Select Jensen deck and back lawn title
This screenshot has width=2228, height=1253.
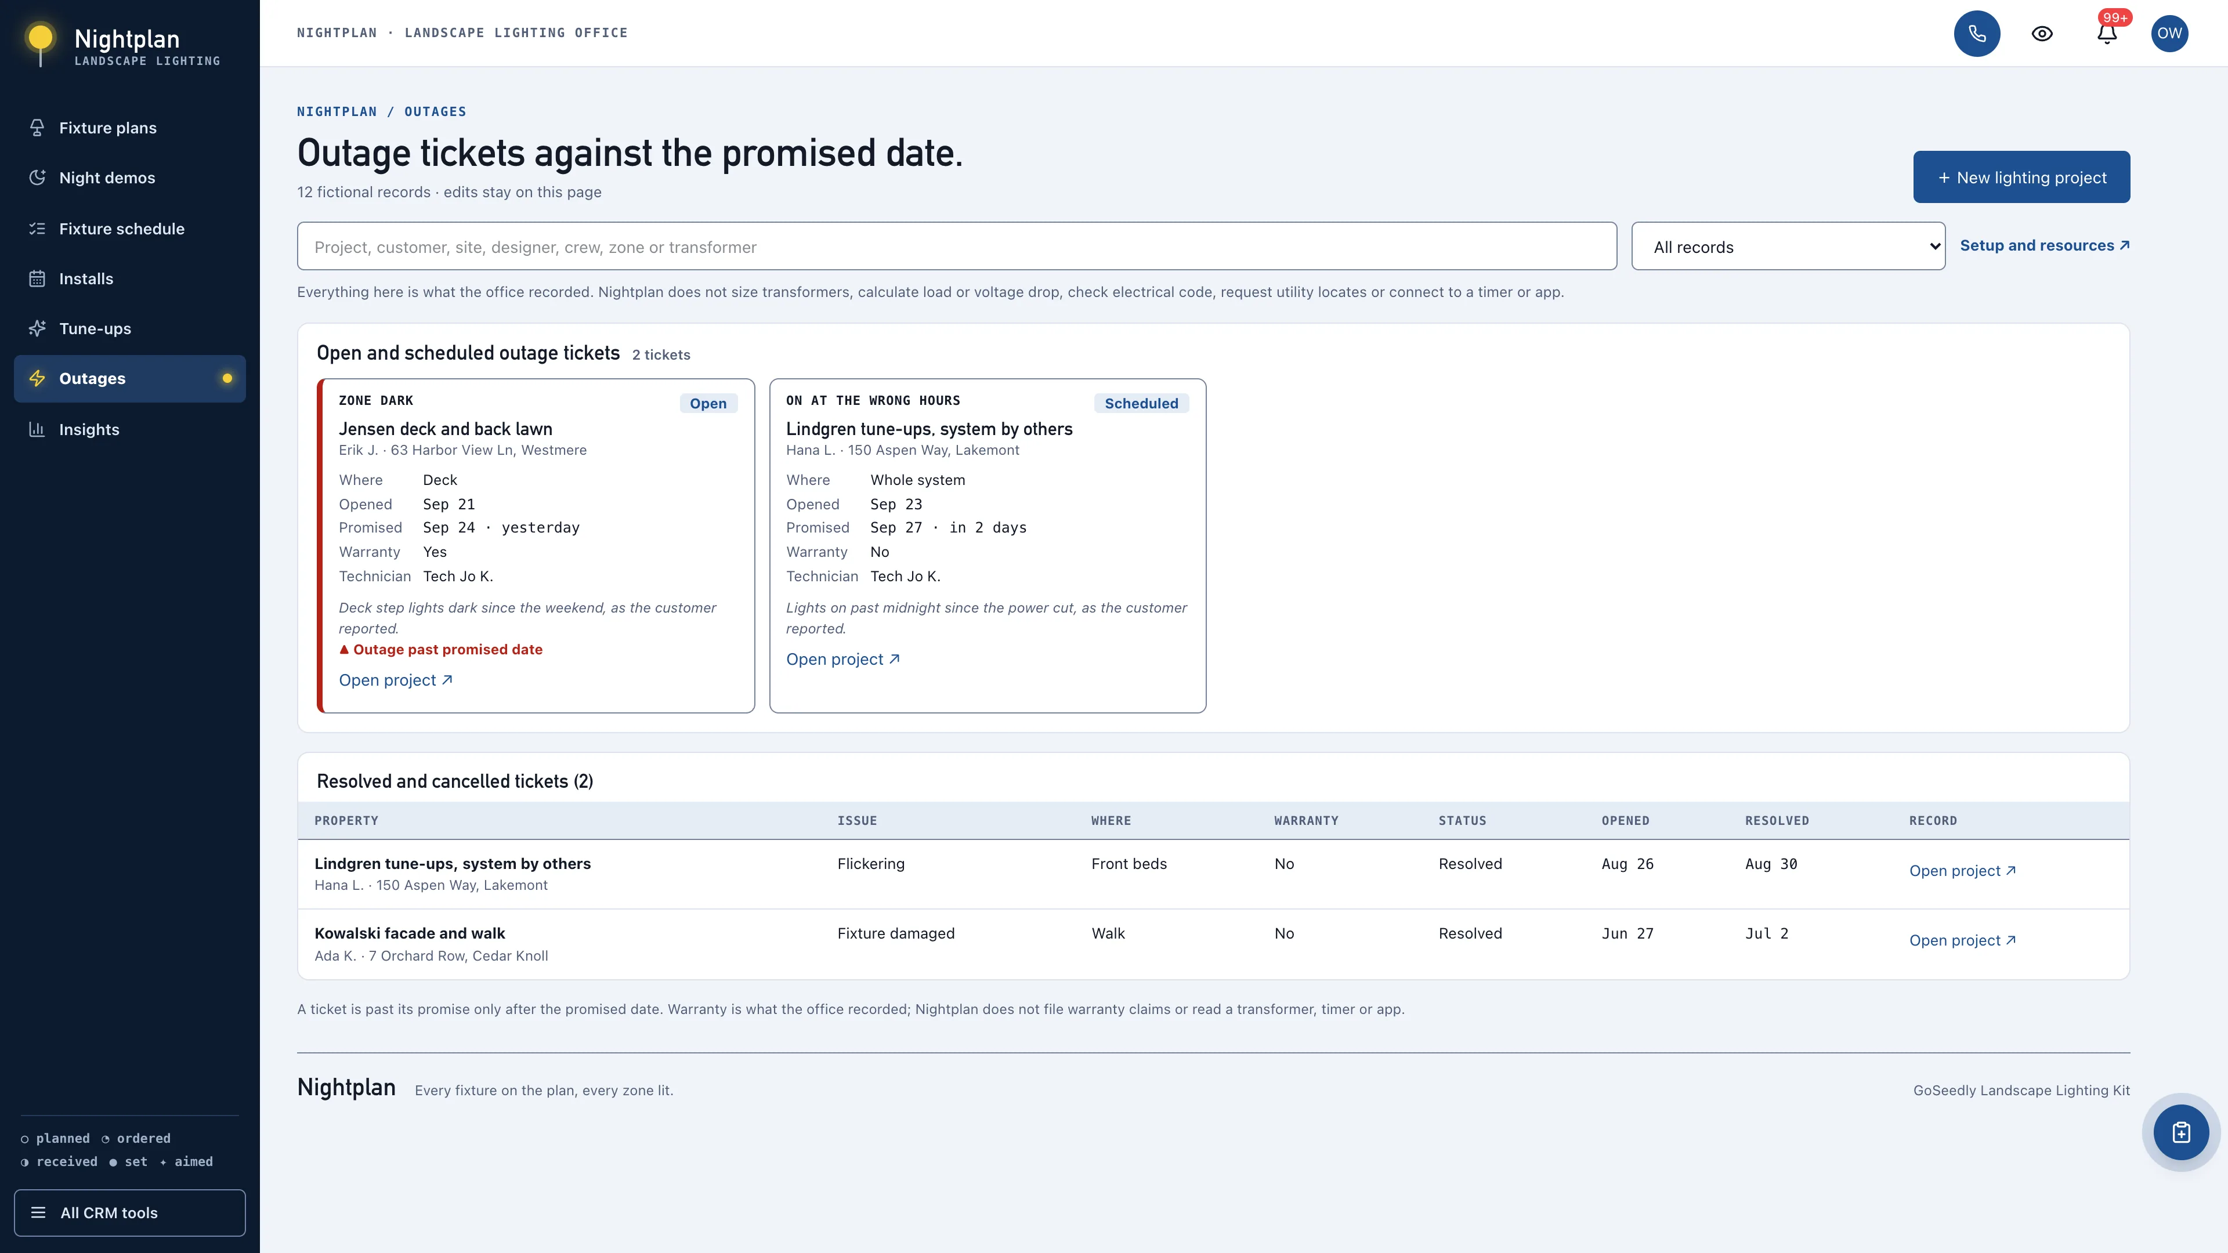(446, 429)
